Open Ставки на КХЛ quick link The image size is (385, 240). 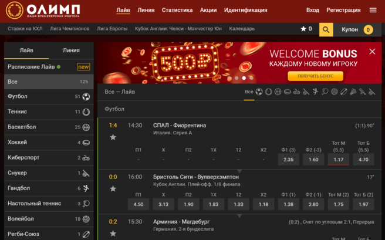click(25, 29)
